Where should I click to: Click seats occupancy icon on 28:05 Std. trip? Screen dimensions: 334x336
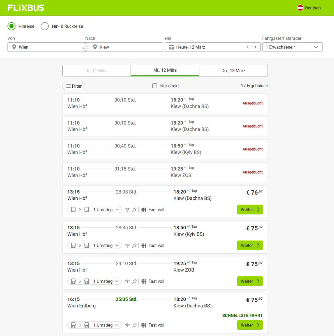[x=144, y=210]
